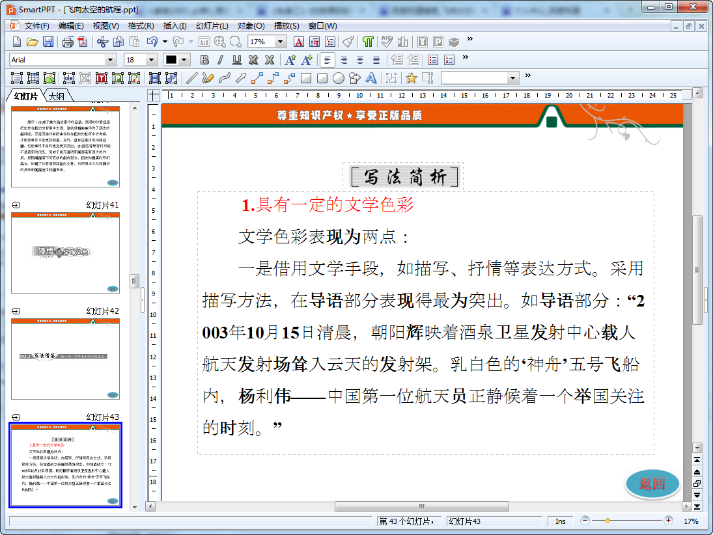Undo the last action

pyautogui.click(x=152, y=42)
